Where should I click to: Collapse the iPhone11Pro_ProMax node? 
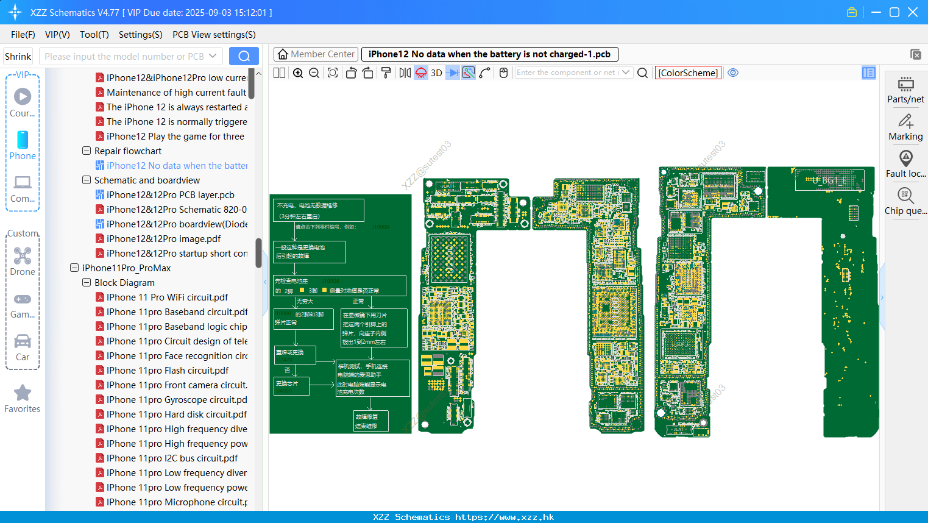74,268
